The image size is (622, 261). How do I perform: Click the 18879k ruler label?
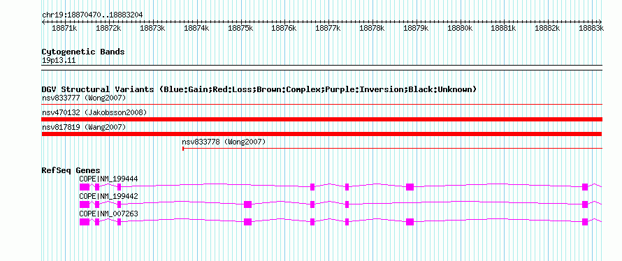tap(417, 28)
